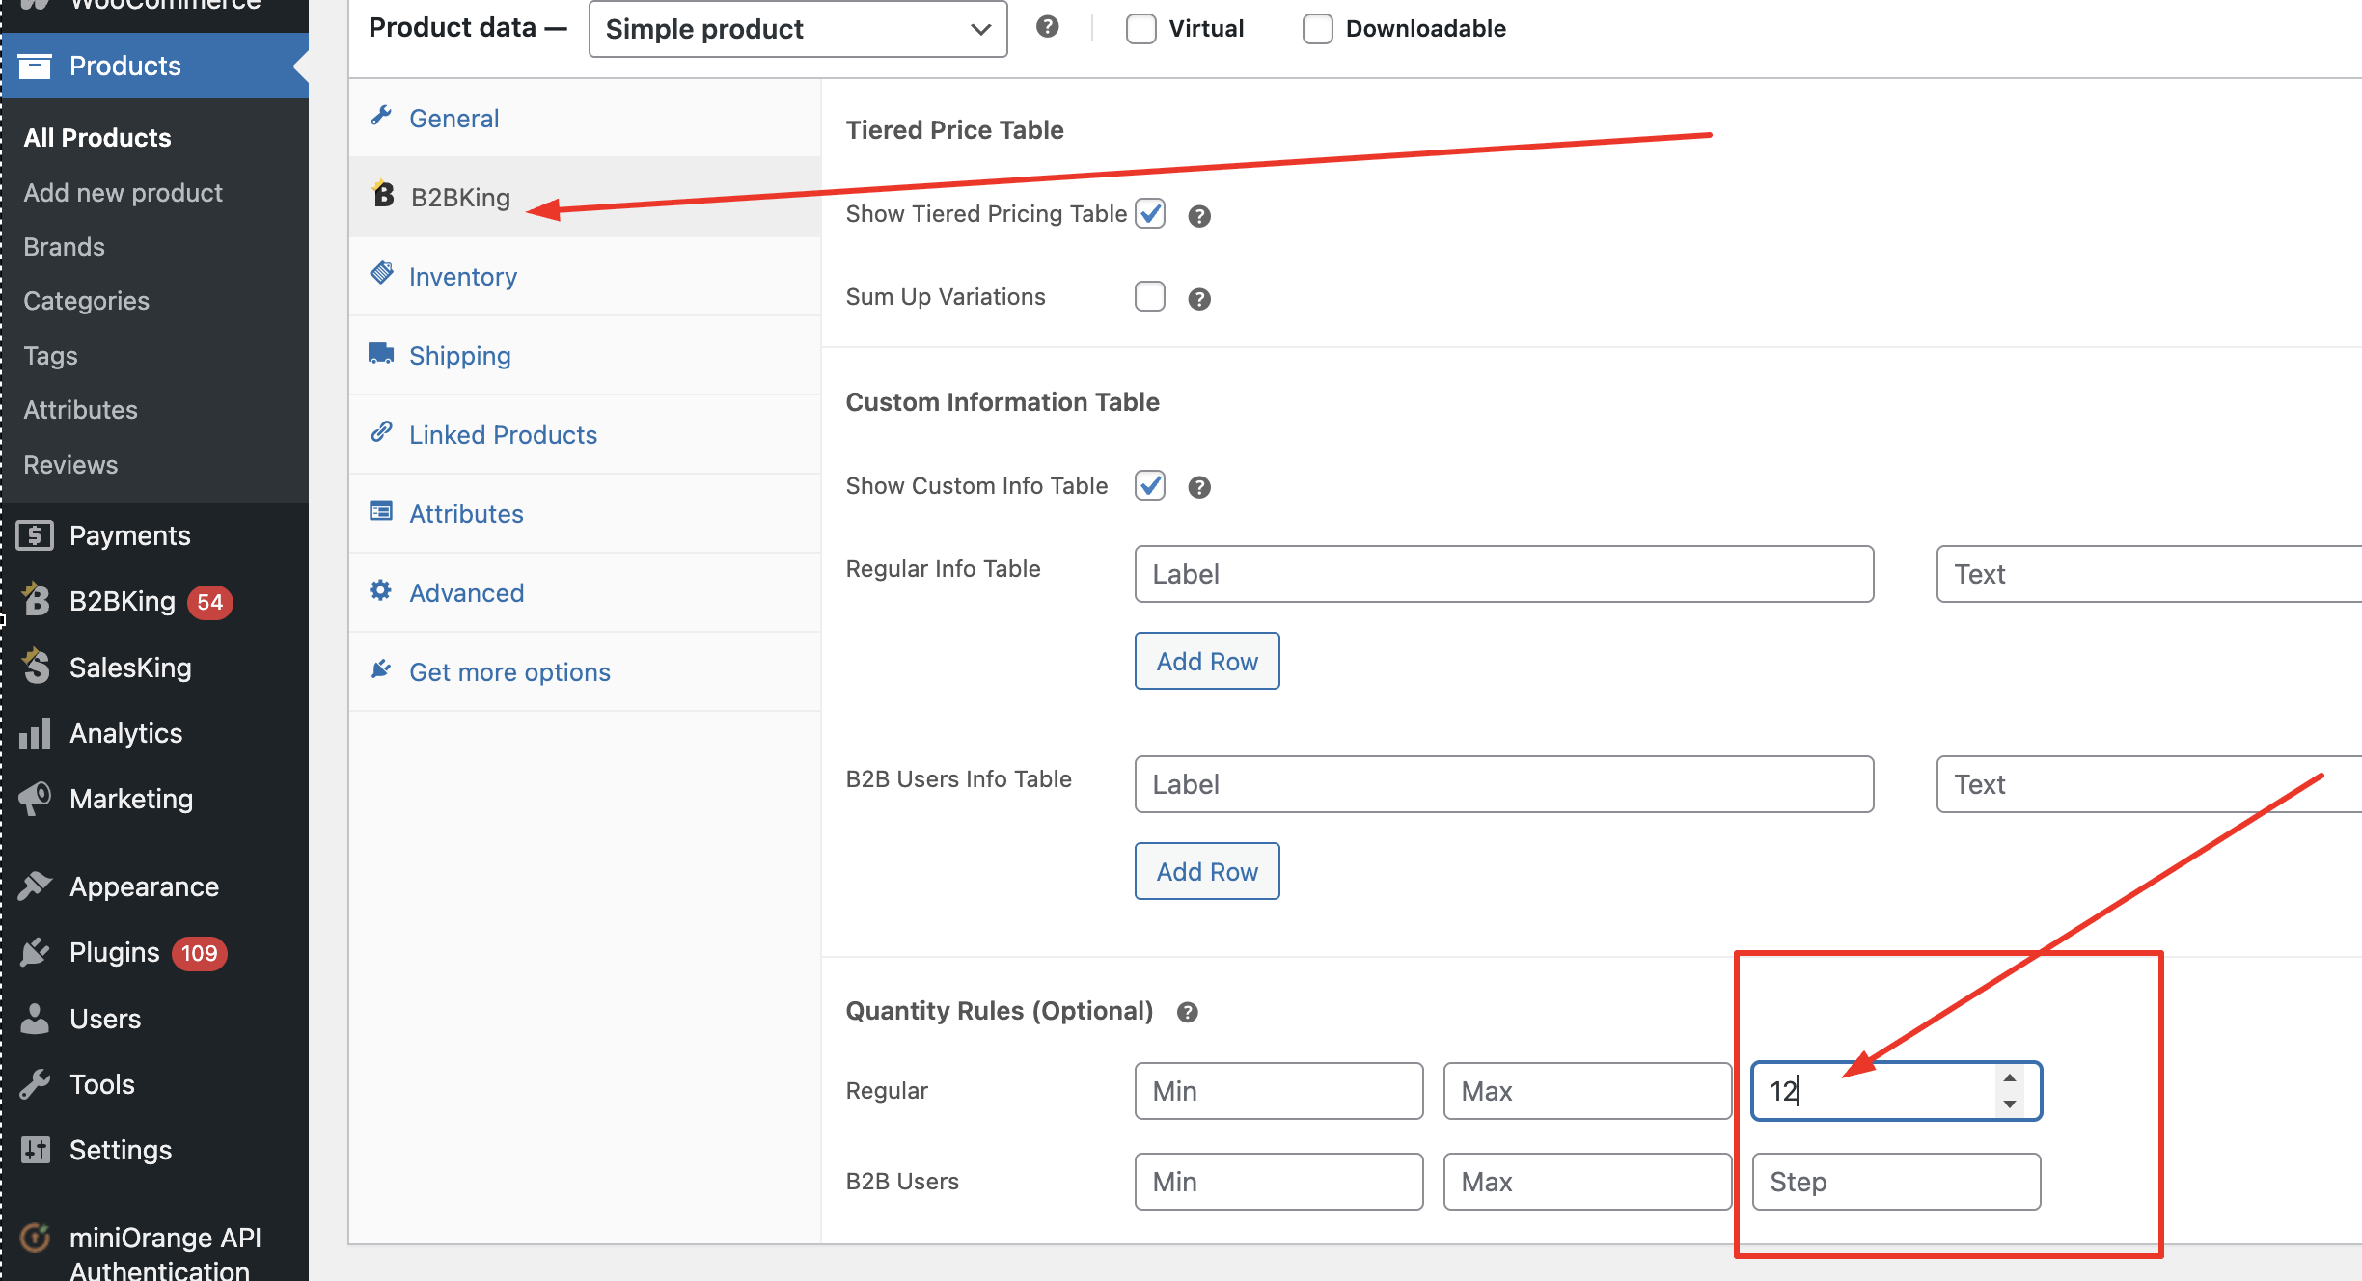This screenshot has height=1281, width=2362.
Task: Click help icon beside Show Tiered Pricing Table
Action: point(1199,216)
